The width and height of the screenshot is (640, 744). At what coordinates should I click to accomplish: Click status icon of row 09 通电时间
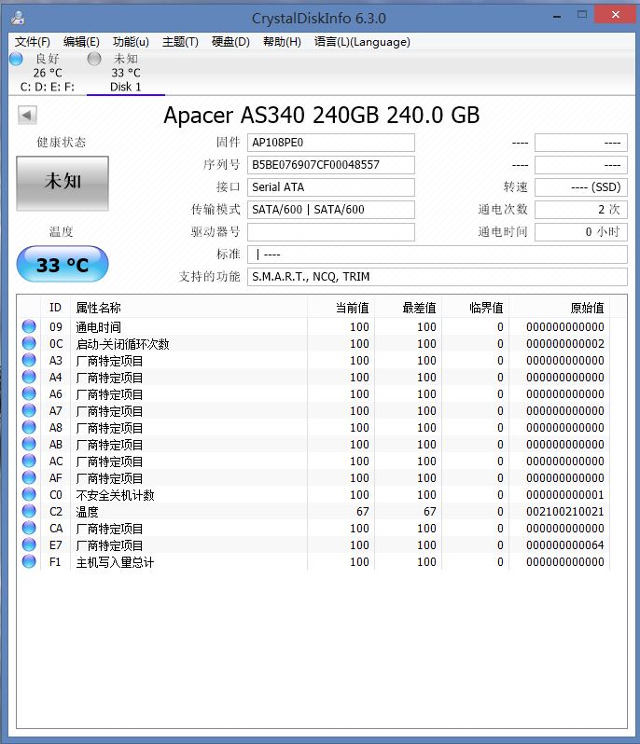(x=29, y=326)
